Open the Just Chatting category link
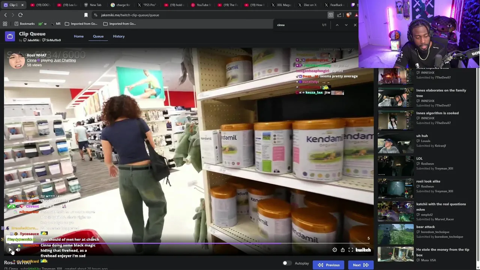480x270 pixels. (x=64, y=60)
